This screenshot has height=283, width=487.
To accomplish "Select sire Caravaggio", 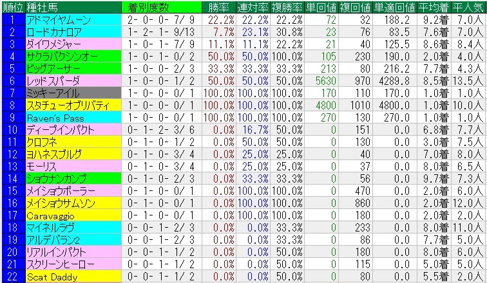I will click(x=73, y=215).
